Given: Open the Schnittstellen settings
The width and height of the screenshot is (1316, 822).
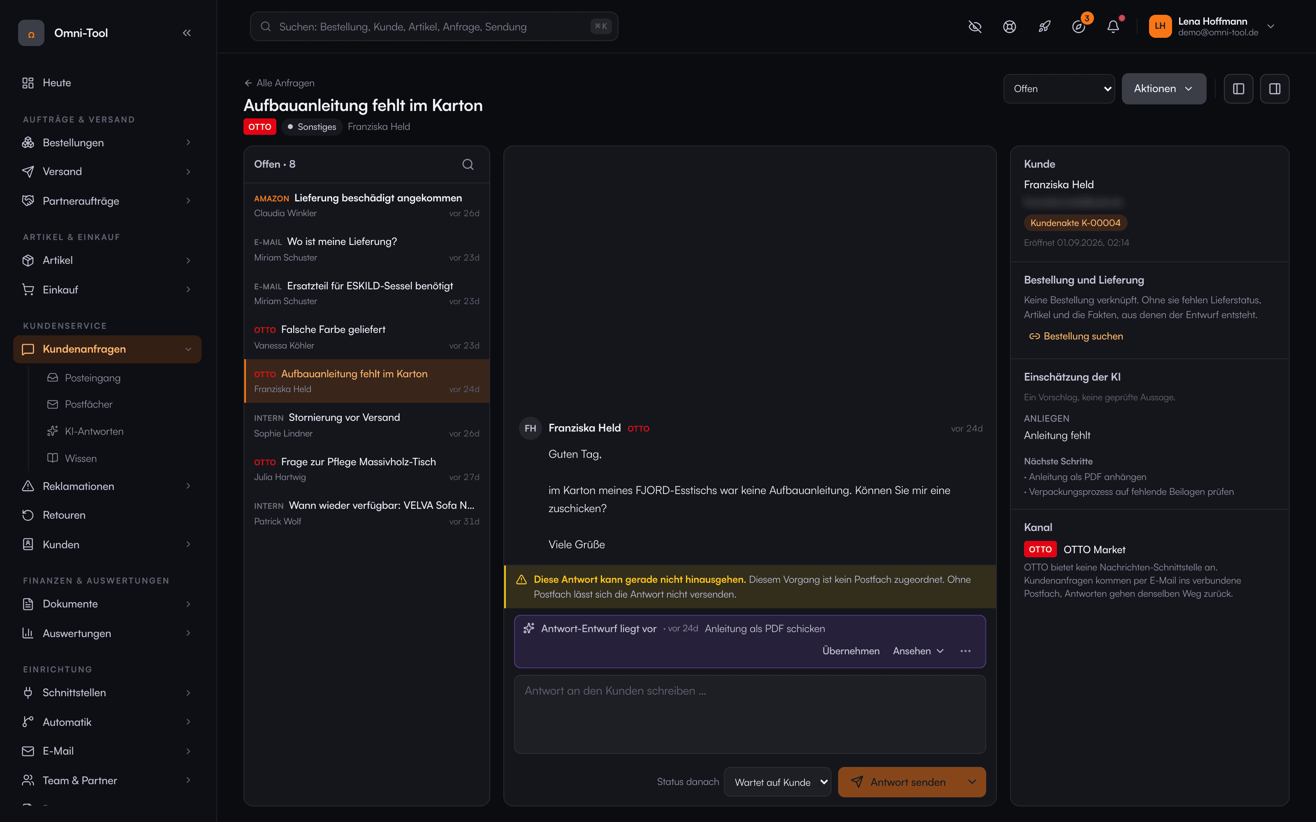Looking at the screenshot, I should 108,693.
